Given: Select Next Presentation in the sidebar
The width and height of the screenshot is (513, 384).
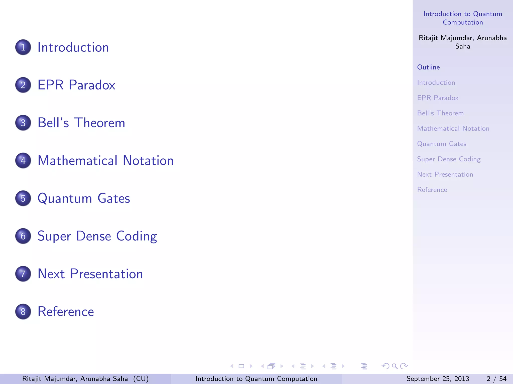Looking at the screenshot, I should [445, 174].
